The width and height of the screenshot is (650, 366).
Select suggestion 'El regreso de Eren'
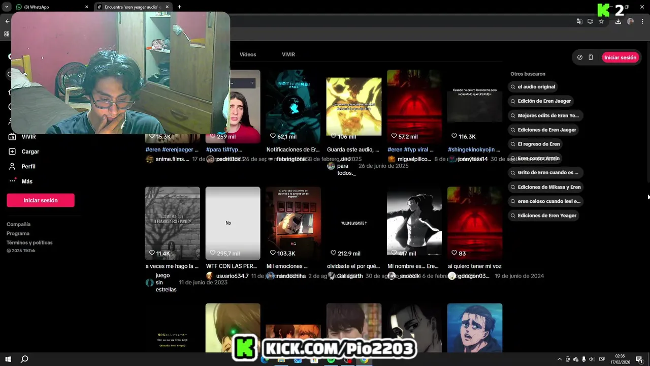(x=535, y=144)
